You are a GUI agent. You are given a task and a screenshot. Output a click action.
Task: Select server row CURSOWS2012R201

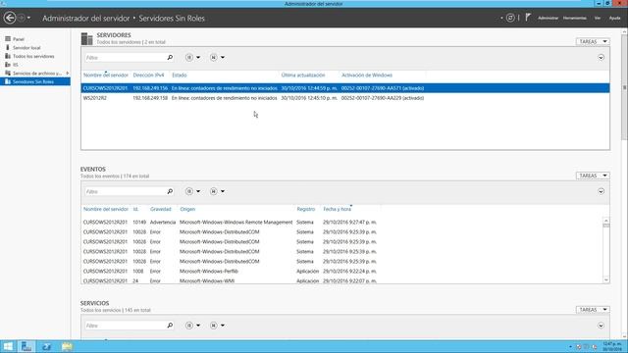345,88
